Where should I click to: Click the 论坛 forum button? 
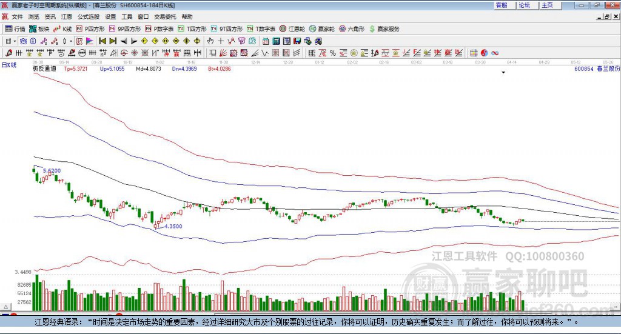pos(525,5)
